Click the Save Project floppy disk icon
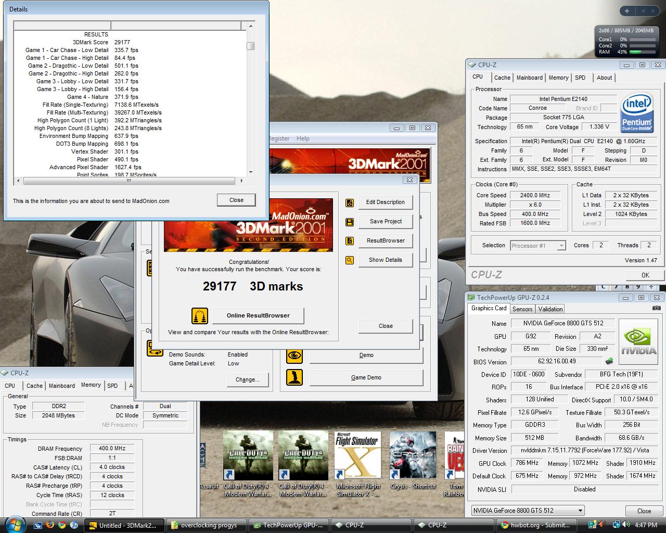 coord(350,222)
